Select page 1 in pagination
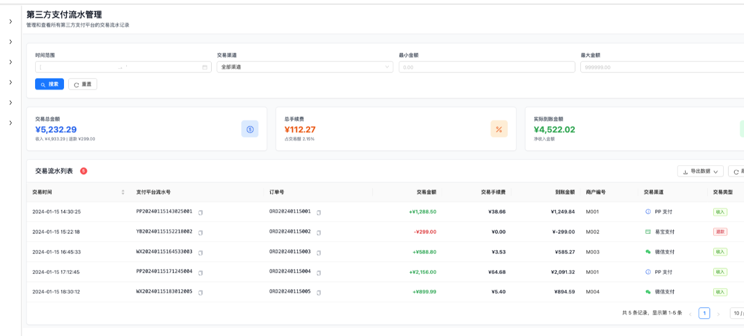This screenshot has width=744, height=336. pyautogui.click(x=704, y=313)
